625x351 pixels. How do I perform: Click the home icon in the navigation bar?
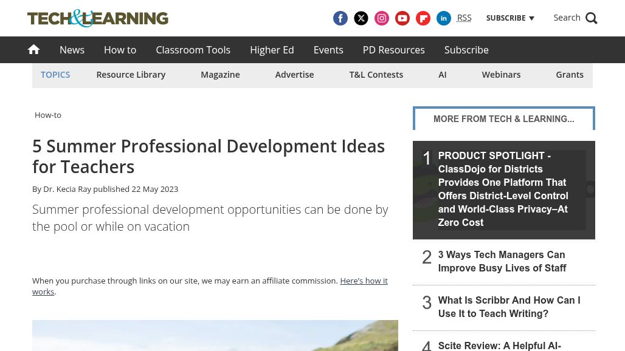pyautogui.click(x=34, y=50)
